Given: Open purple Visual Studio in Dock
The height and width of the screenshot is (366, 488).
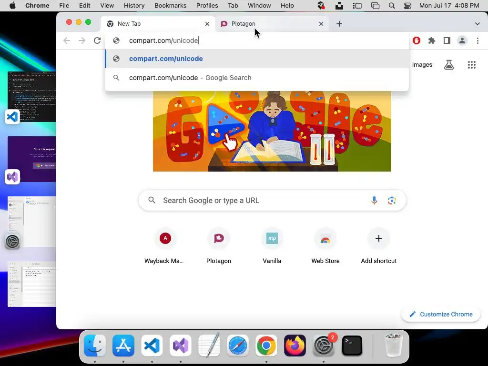Looking at the screenshot, I should 181,346.
